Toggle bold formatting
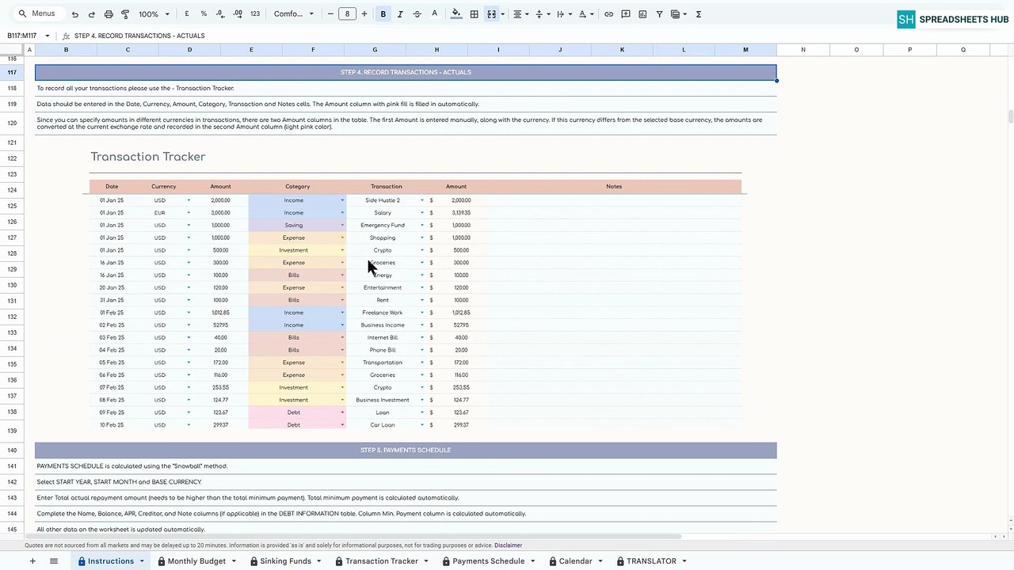The image size is (1014, 570). [383, 14]
